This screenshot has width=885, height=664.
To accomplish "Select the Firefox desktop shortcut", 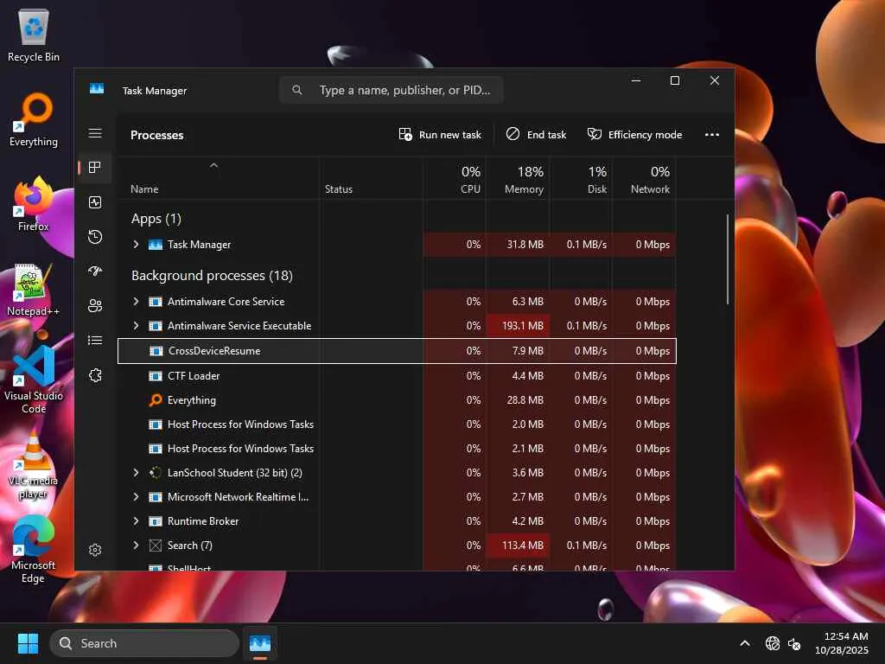I will pyautogui.click(x=34, y=204).
